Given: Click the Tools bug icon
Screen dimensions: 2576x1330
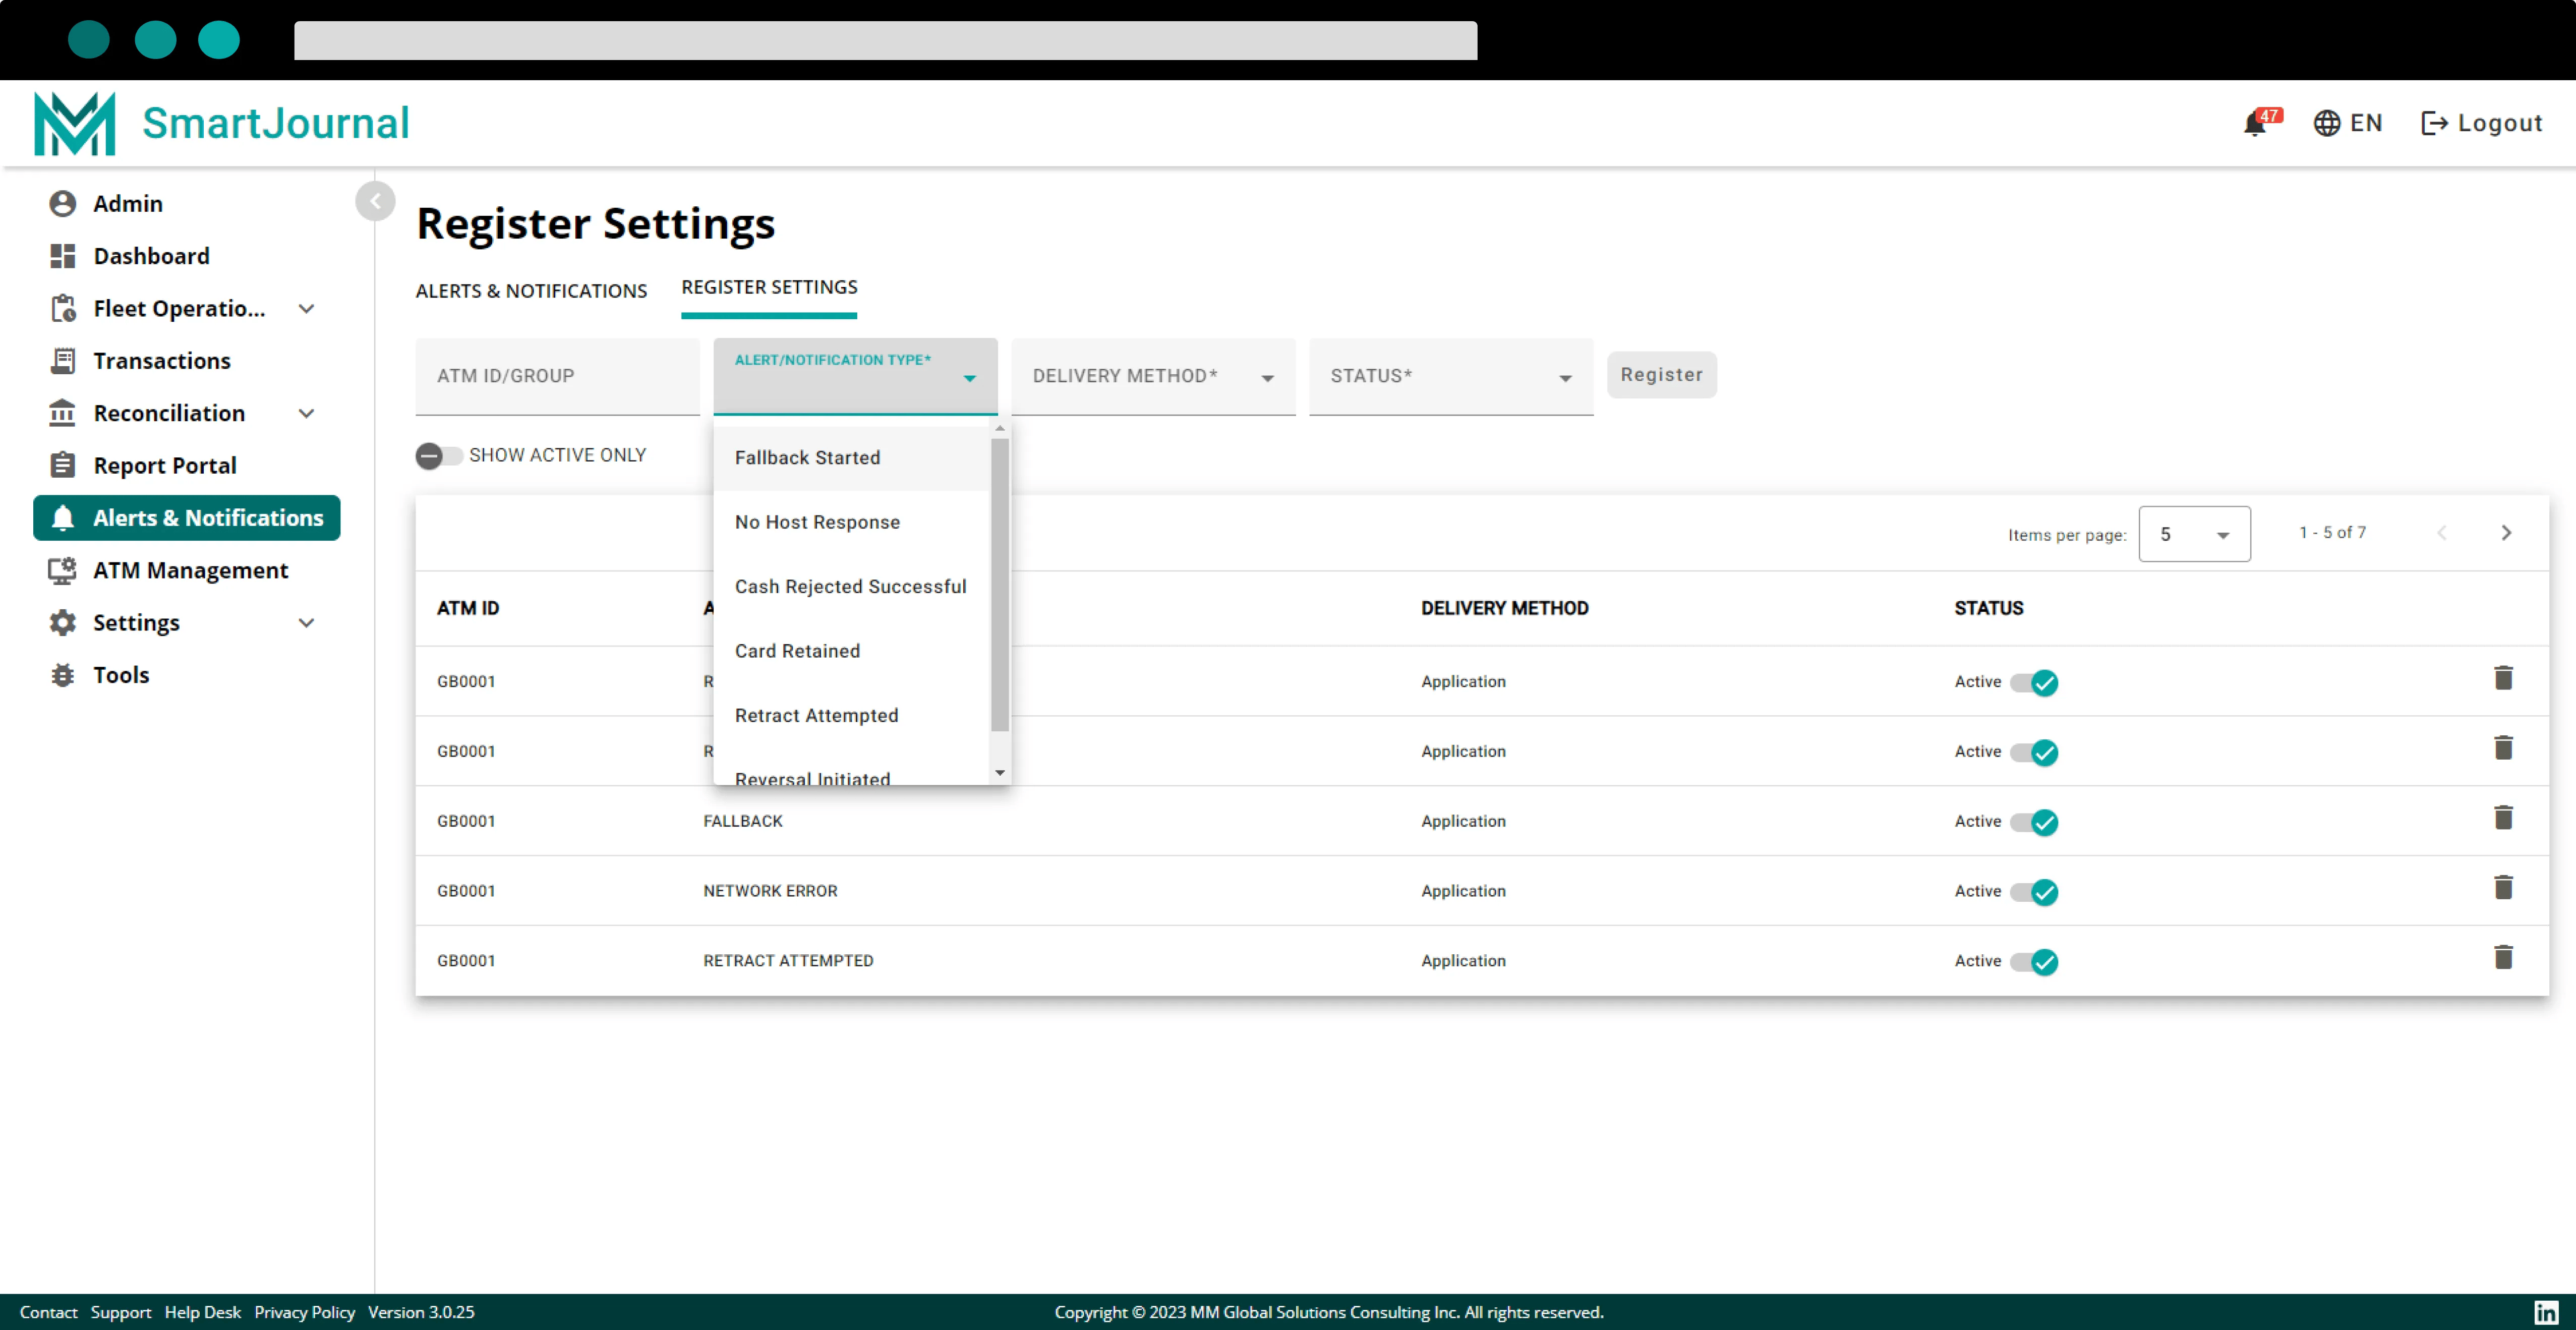Looking at the screenshot, I should pos(63,675).
